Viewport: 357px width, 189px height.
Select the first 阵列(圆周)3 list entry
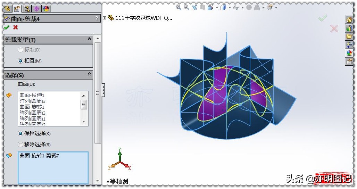click(32, 101)
